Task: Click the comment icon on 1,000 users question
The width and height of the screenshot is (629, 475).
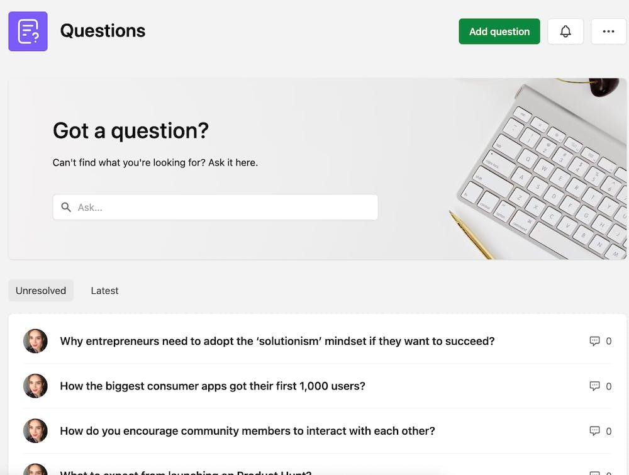Action: [594, 386]
